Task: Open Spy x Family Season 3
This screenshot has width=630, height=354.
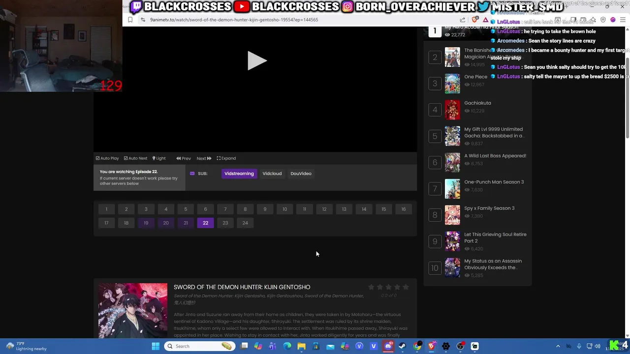Action: [489, 208]
